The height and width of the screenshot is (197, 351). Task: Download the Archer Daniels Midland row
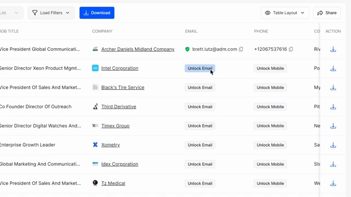333,49
